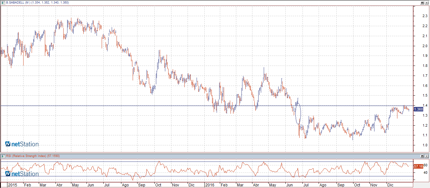Maximize the RSI indicator panel
Viewport: 430px width, 188px height.
[422, 156]
